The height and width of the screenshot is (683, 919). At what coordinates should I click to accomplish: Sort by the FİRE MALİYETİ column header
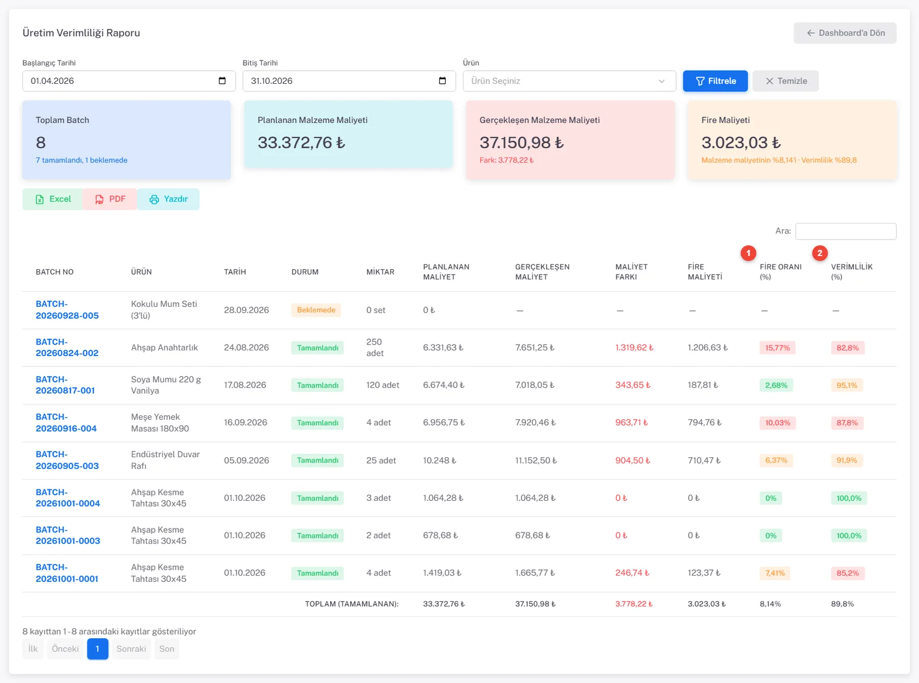coord(705,272)
